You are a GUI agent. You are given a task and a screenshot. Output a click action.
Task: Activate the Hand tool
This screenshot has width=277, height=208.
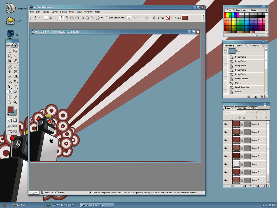pos(9,102)
